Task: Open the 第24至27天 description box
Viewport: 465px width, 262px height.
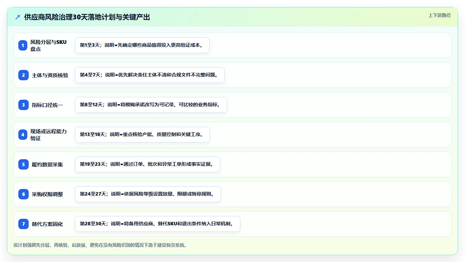Action: click(x=148, y=194)
